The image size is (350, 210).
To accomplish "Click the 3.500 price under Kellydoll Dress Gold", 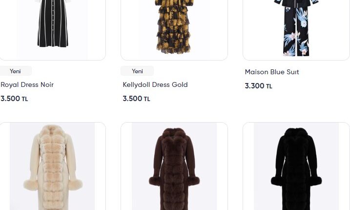I will point(132,99).
